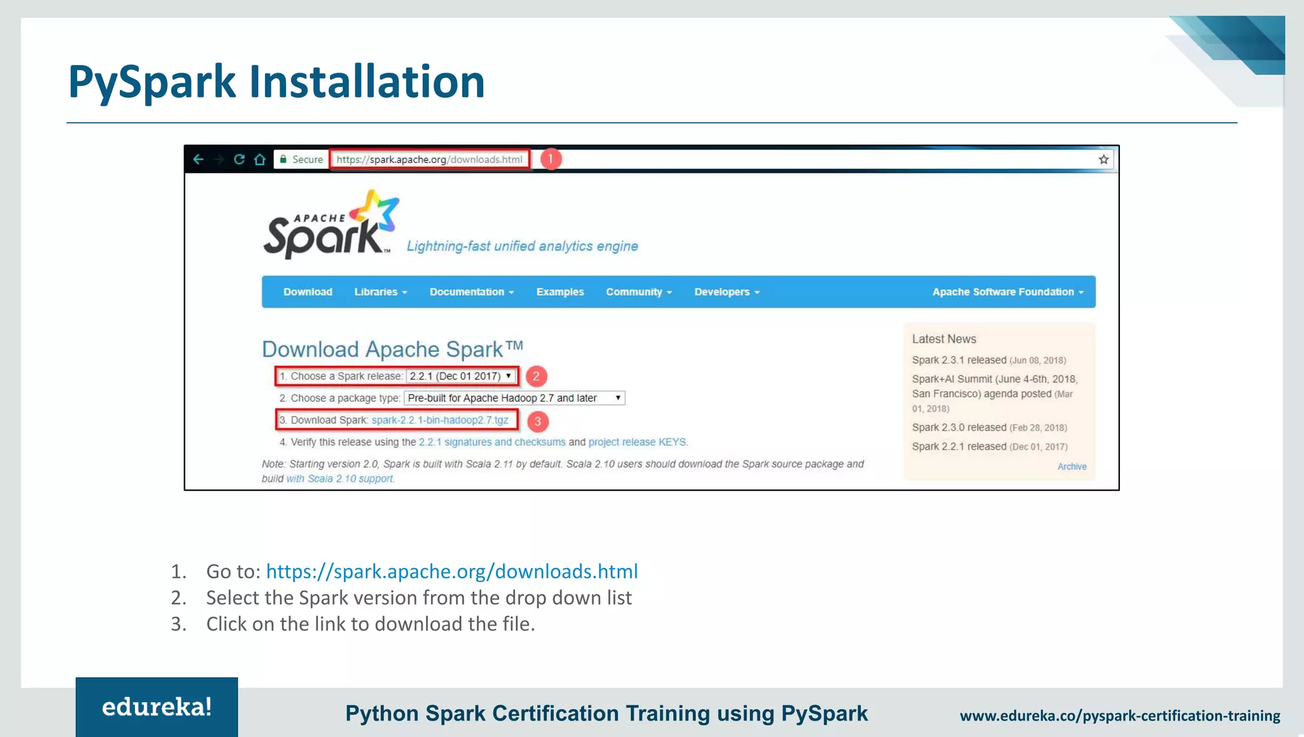1304x737 pixels.
Task: Open the Examples menu item
Action: click(560, 292)
